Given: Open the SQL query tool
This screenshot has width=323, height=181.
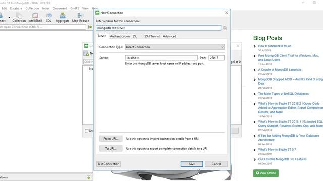Looking at the screenshot, I should pyautogui.click(x=49, y=18).
